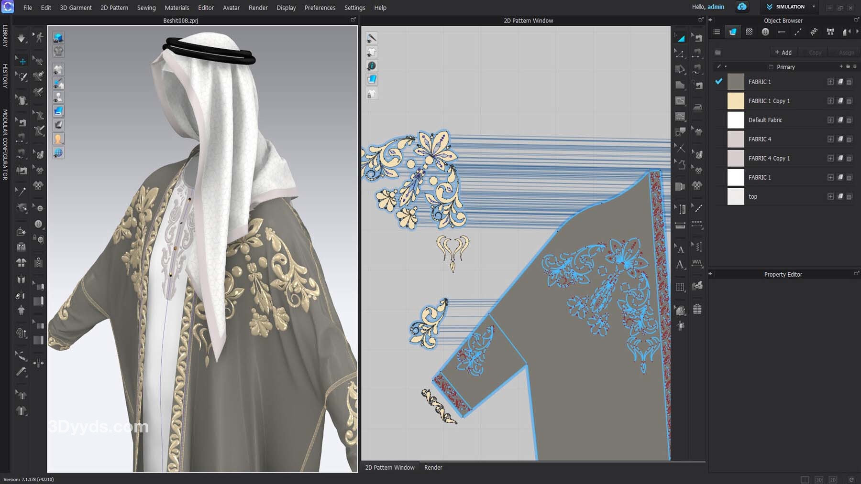The width and height of the screenshot is (861, 484).
Task: Select the Steam iron tool
Action: point(697,107)
